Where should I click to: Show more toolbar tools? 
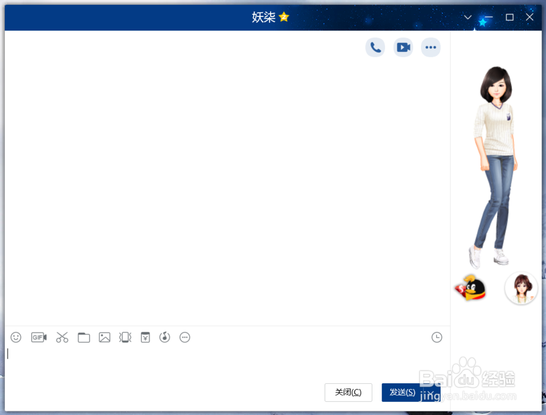tap(185, 337)
